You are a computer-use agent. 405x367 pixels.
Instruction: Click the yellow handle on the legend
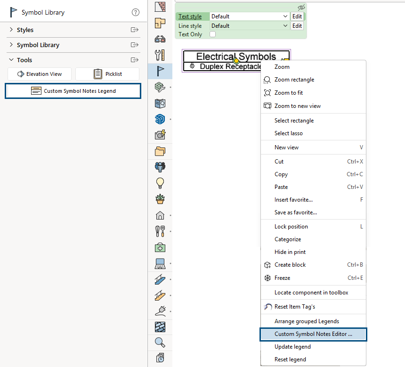pyautogui.click(x=236, y=61)
